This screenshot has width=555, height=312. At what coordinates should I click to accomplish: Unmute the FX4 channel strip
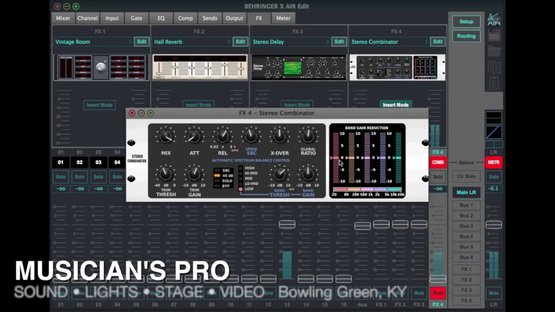(x=438, y=293)
